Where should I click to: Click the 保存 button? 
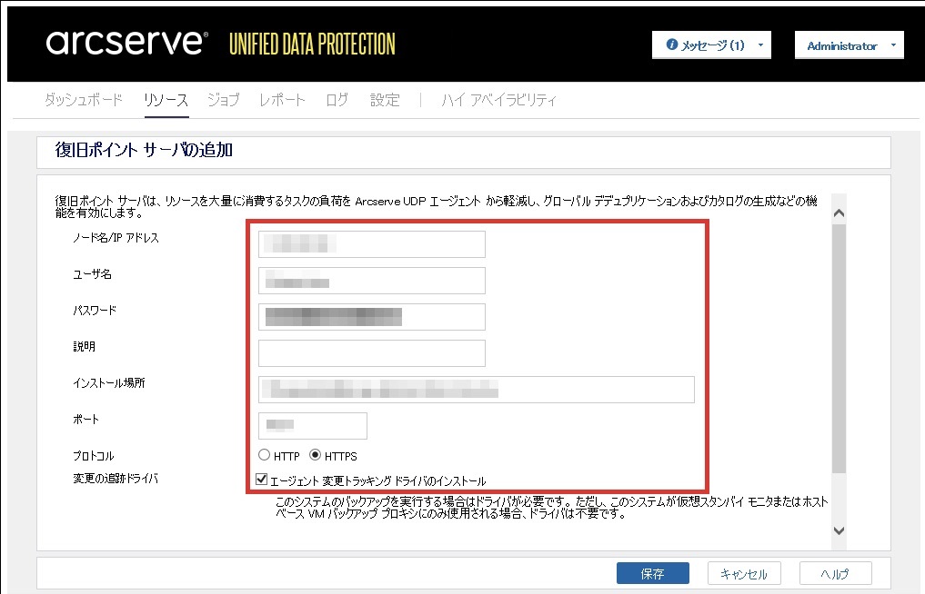[x=652, y=573]
